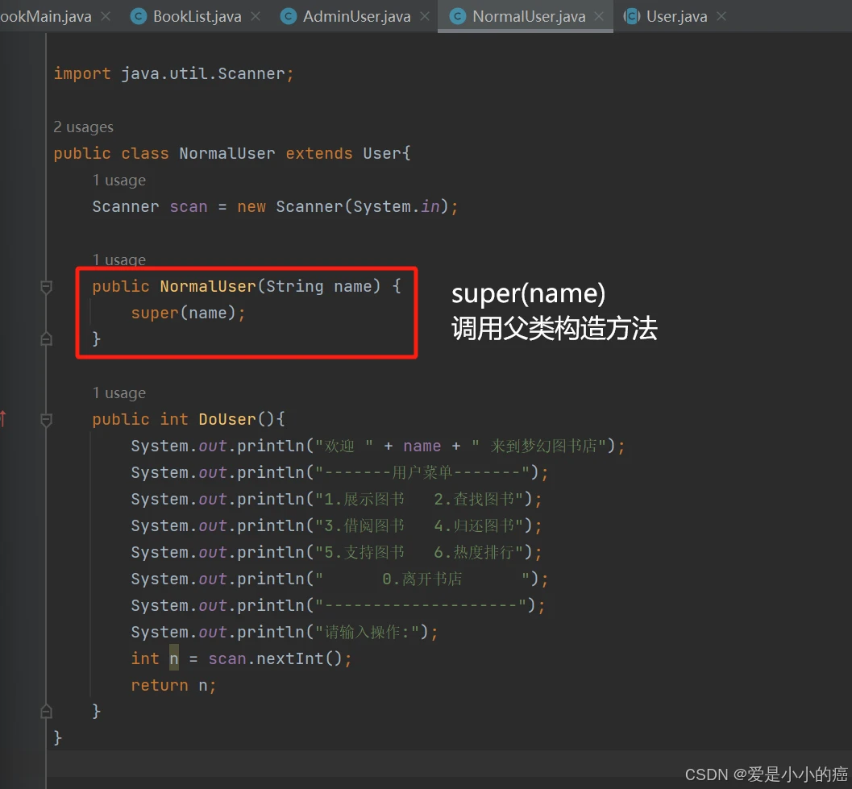Open the '1 usage' hint above the constructor

pos(119,260)
